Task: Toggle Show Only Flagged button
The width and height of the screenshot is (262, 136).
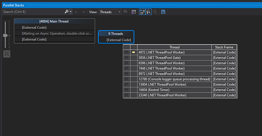Action: point(125,12)
